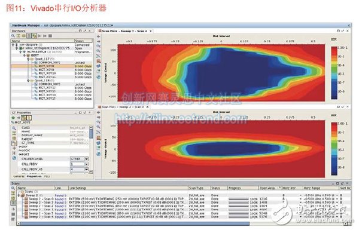Image resolution: width=359 pixels, height=230 pixels.
Task: Toggle first yellow highlighted button in Properties toolbar
Action: (24, 118)
